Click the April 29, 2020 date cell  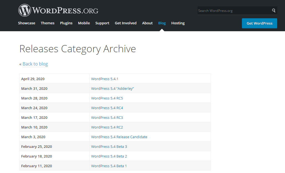point(54,78)
